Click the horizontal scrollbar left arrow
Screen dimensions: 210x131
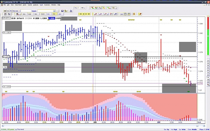coord(3,126)
